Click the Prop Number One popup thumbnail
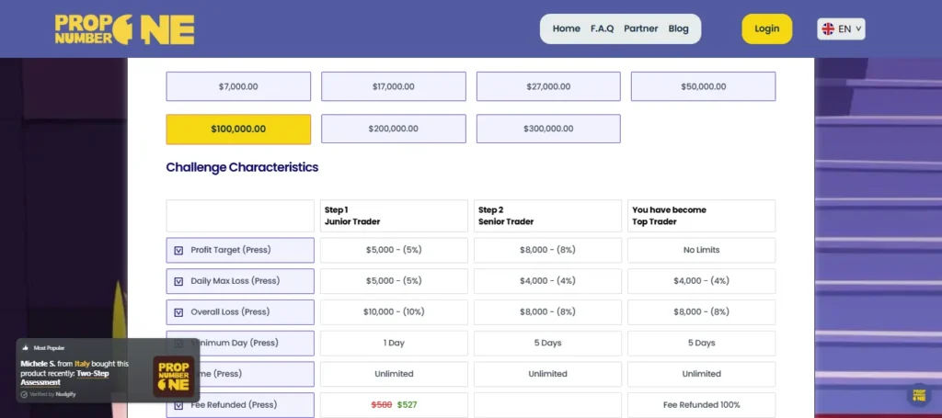The height and width of the screenshot is (418, 942). pyautogui.click(x=173, y=377)
